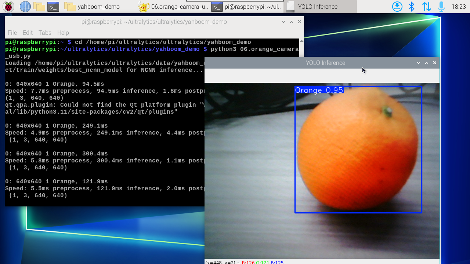Click the '1 Orange, 249.1ms' output line
470x264 pixels.
point(57,126)
